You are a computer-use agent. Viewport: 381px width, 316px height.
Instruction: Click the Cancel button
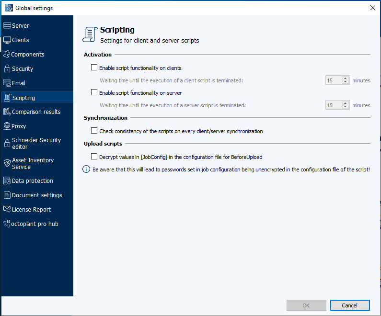pos(350,305)
